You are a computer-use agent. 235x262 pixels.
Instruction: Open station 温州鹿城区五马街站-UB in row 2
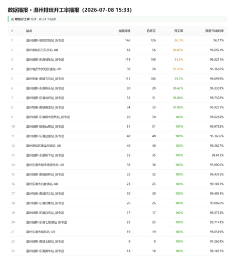42,50
